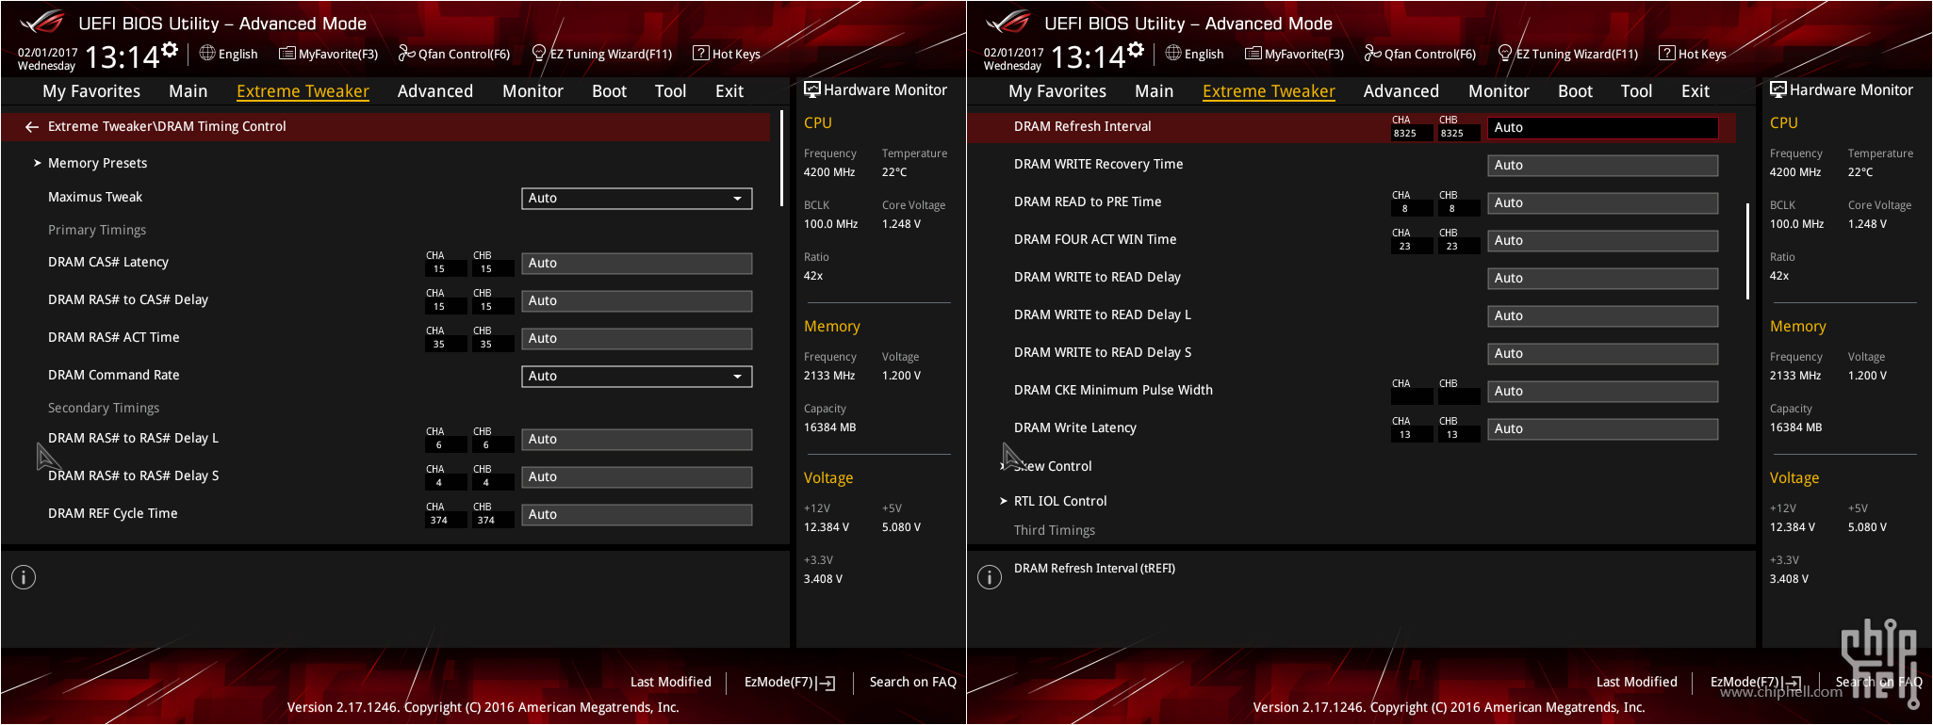Viewport: 1933px width, 725px height.
Task: Open the settings gear beside the left window clock
Action: point(170,50)
